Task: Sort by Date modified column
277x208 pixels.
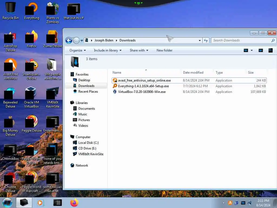Action: (197, 73)
